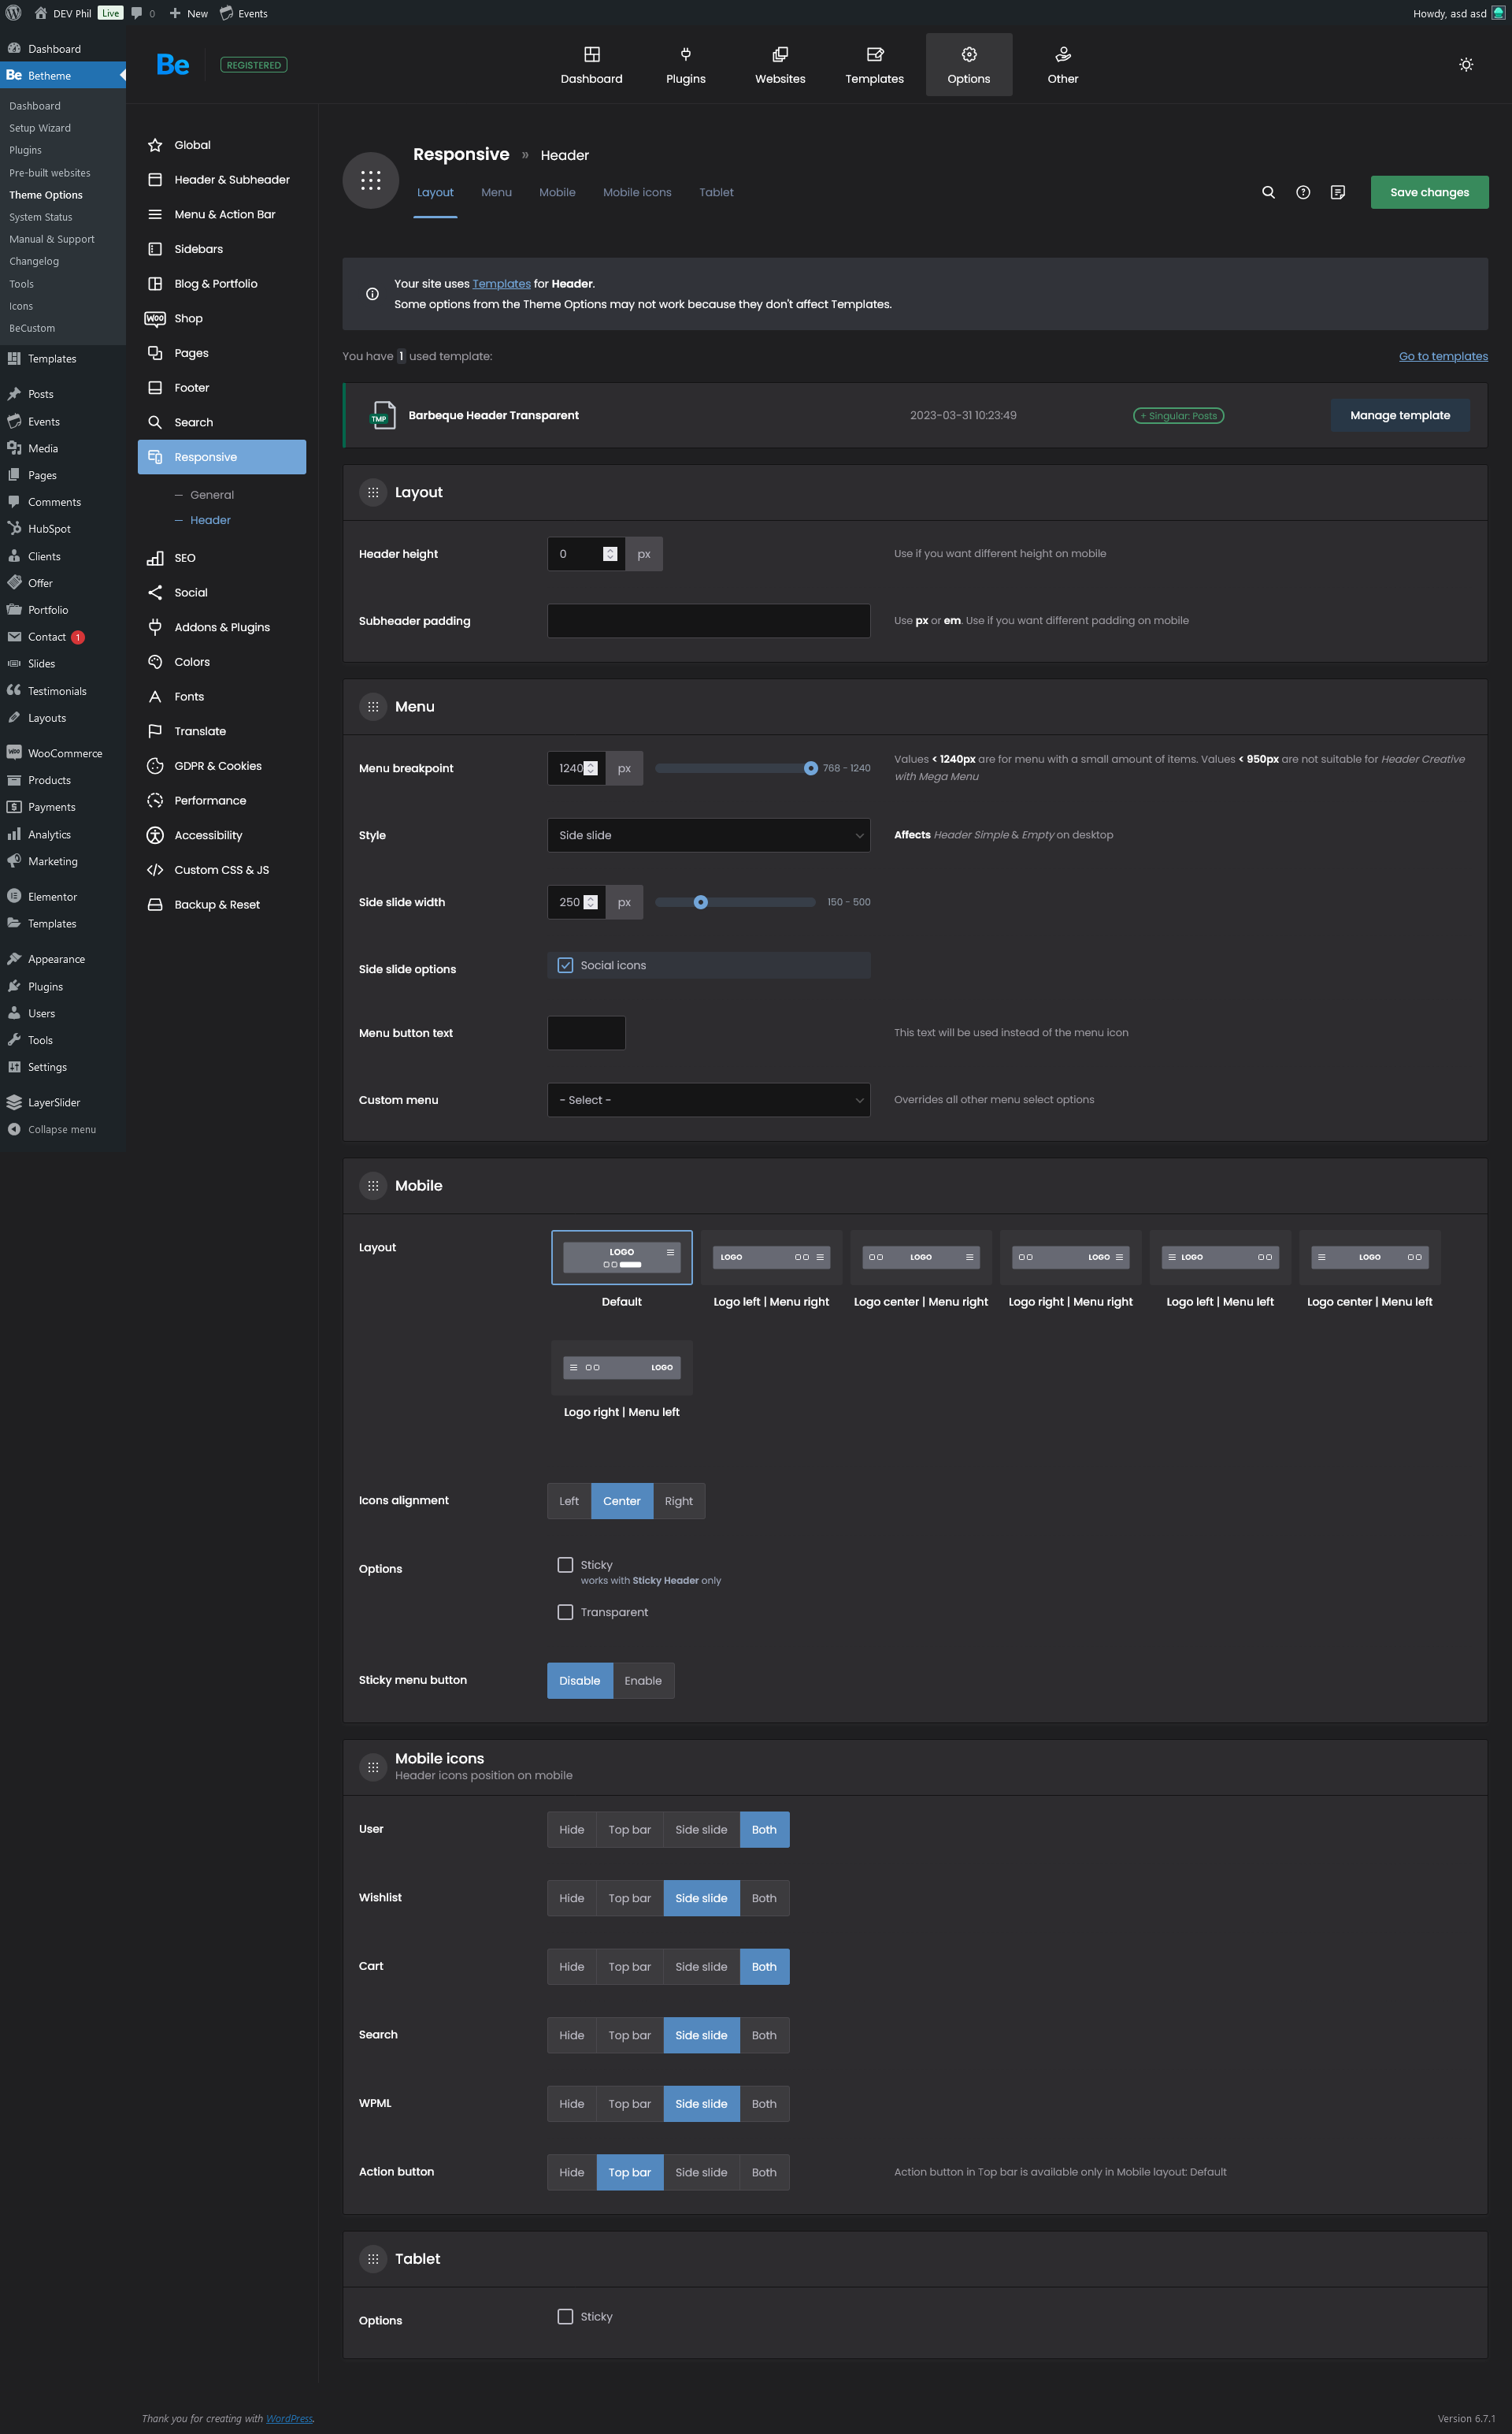
Task: Click Header height number stepper arrows
Action: tap(610, 554)
